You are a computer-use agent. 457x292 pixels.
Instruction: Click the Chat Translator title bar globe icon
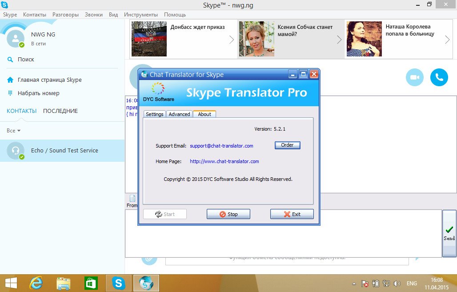coord(144,74)
